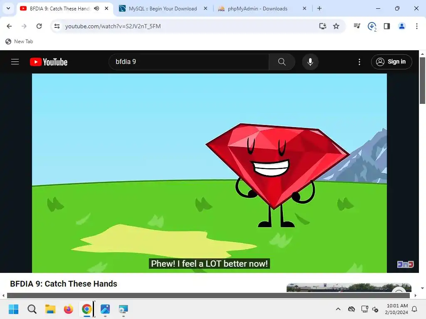
Task: Reload the YouTube page
Action: pos(39,26)
